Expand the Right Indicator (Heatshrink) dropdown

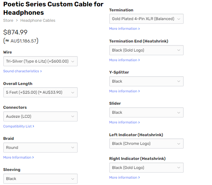(146, 168)
